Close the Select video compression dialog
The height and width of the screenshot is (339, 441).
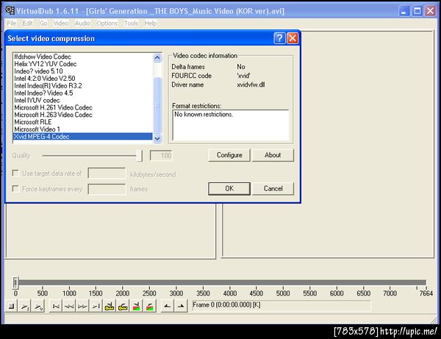[293, 38]
